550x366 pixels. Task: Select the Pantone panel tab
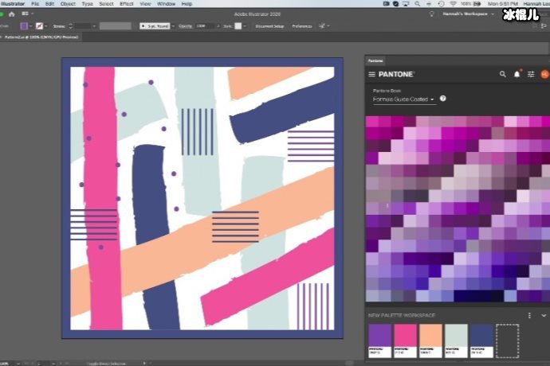point(375,60)
